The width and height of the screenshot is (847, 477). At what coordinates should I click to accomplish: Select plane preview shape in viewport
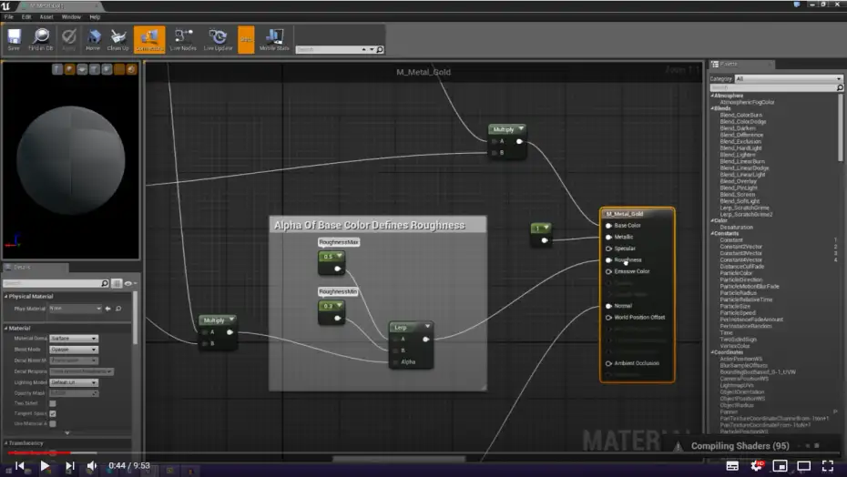[82, 69]
